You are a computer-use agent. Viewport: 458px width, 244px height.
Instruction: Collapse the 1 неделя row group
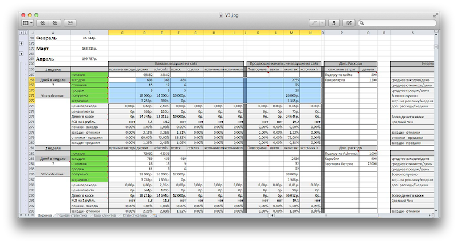[x=21, y=69]
